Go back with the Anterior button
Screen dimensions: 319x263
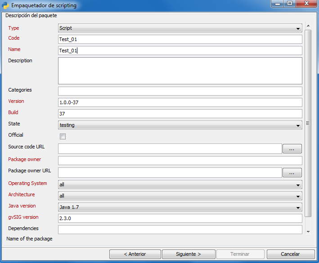click(135, 254)
